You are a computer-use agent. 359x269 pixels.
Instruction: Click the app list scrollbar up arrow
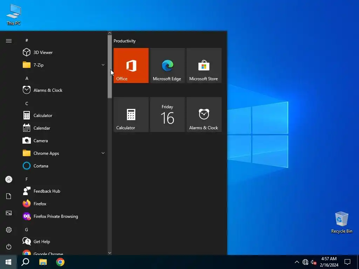point(110,33)
